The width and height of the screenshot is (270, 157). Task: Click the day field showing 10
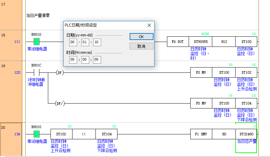click(97, 42)
